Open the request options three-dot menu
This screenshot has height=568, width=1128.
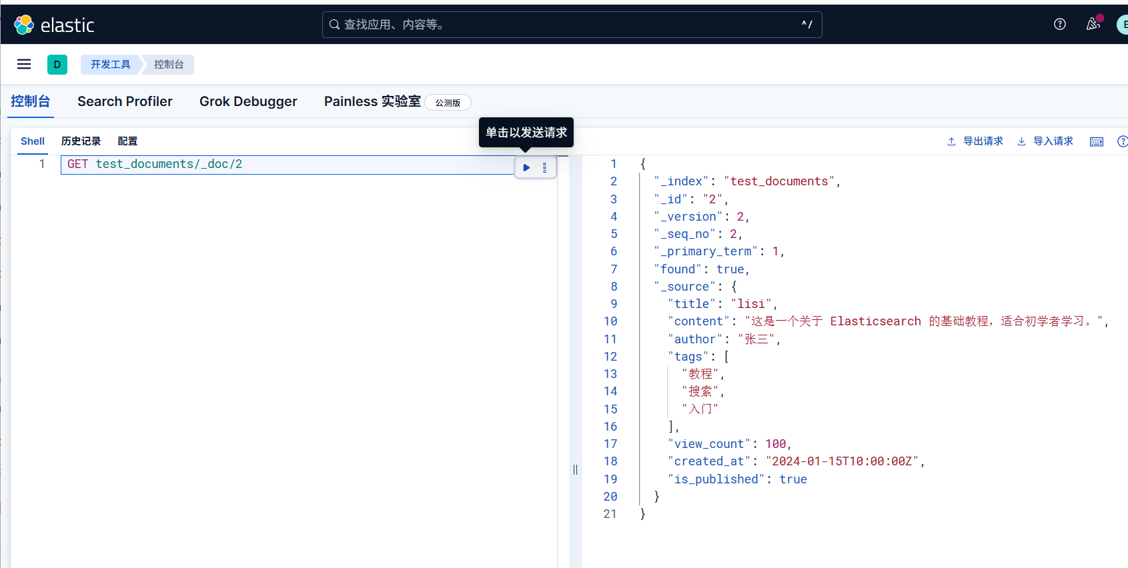tap(545, 167)
